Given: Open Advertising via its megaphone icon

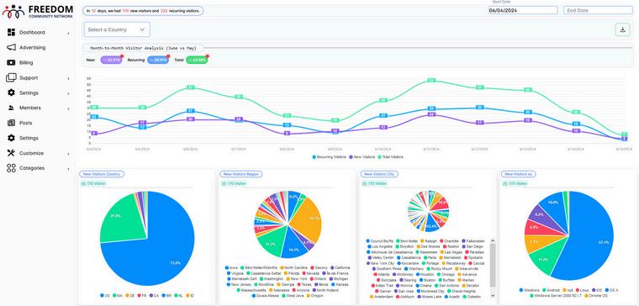Looking at the screenshot, I should [x=12, y=47].
